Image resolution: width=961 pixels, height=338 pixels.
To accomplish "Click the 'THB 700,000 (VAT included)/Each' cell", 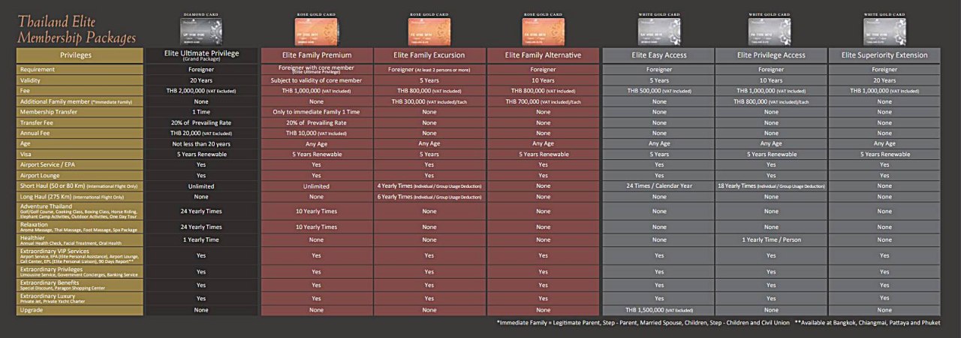I will pos(543,101).
